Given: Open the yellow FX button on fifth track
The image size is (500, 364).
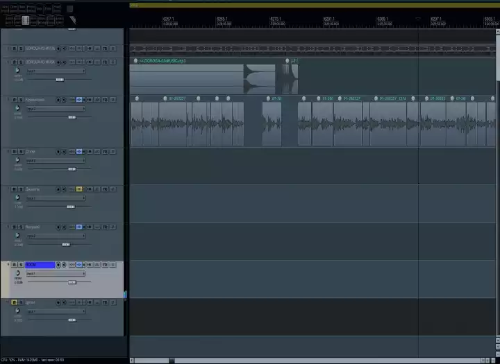Looking at the screenshot, I should 79,189.
